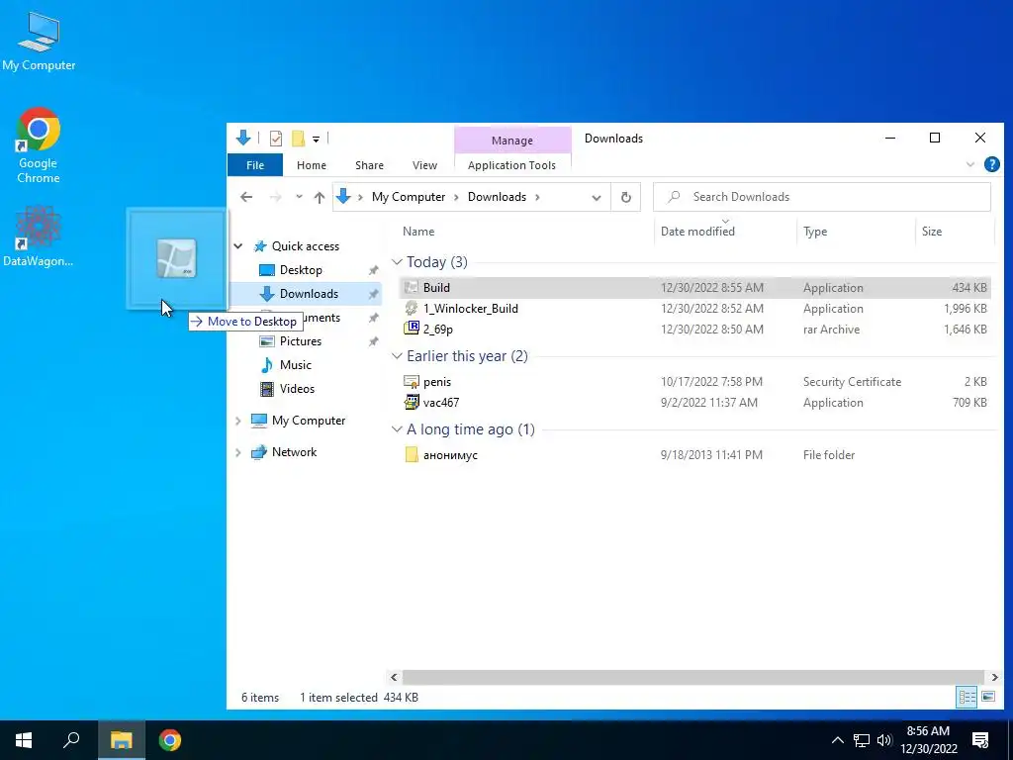Click File Explorer on the taskbar

point(121,740)
